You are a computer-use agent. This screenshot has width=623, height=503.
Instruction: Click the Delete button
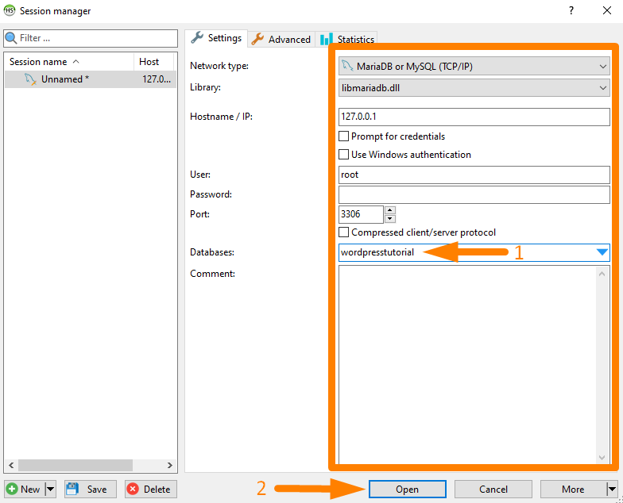click(x=151, y=489)
